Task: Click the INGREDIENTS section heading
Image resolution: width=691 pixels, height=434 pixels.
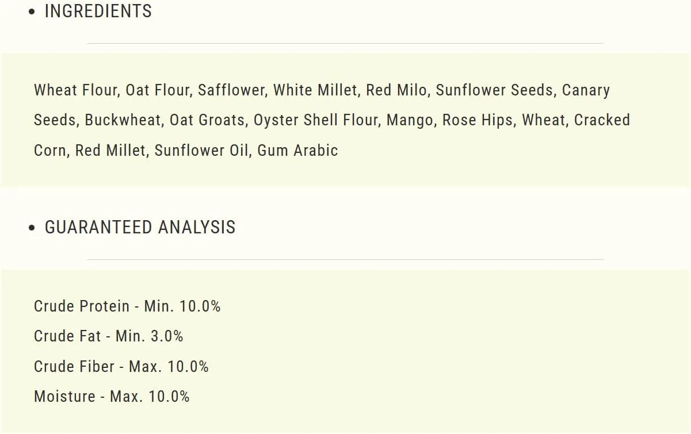Action: click(x=98, y=11)
